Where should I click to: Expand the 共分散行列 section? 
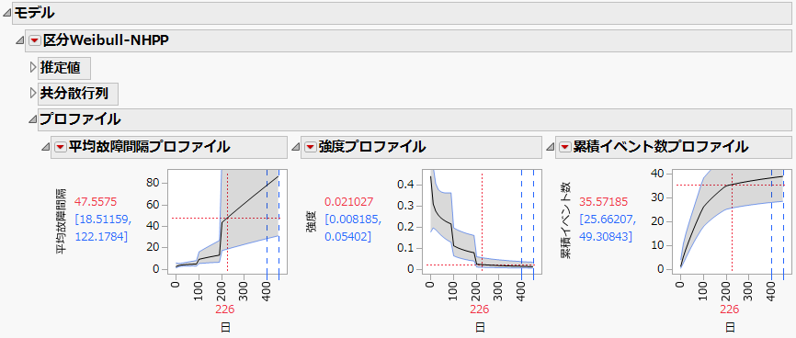coord(33,94)
